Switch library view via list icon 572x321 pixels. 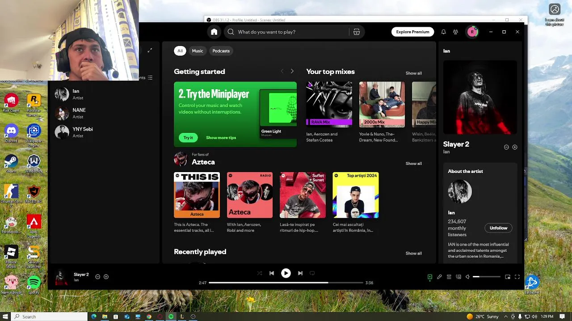tap(150, 78)
